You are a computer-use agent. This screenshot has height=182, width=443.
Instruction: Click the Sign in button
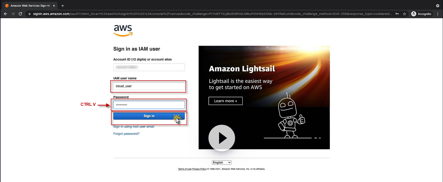point(149,116)
